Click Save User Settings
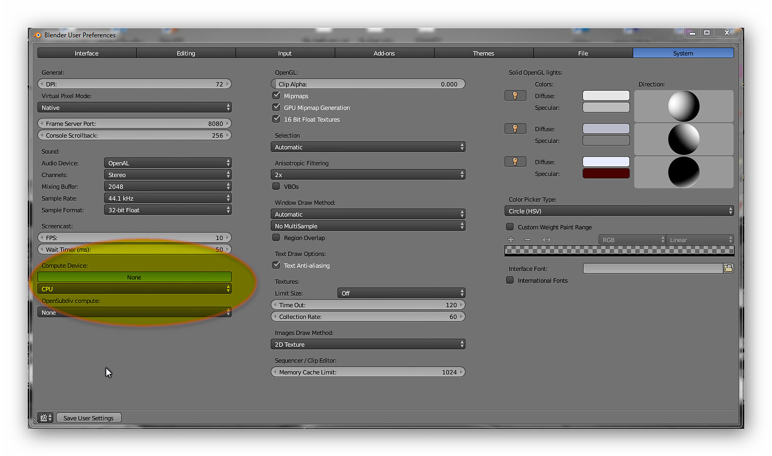This screenshot has width=772, height=456. [88, 417]
